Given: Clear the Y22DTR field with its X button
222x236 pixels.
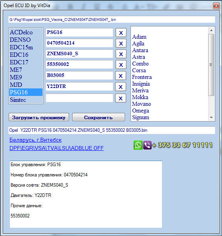Looking at the screenshot, I should [121, 87].
